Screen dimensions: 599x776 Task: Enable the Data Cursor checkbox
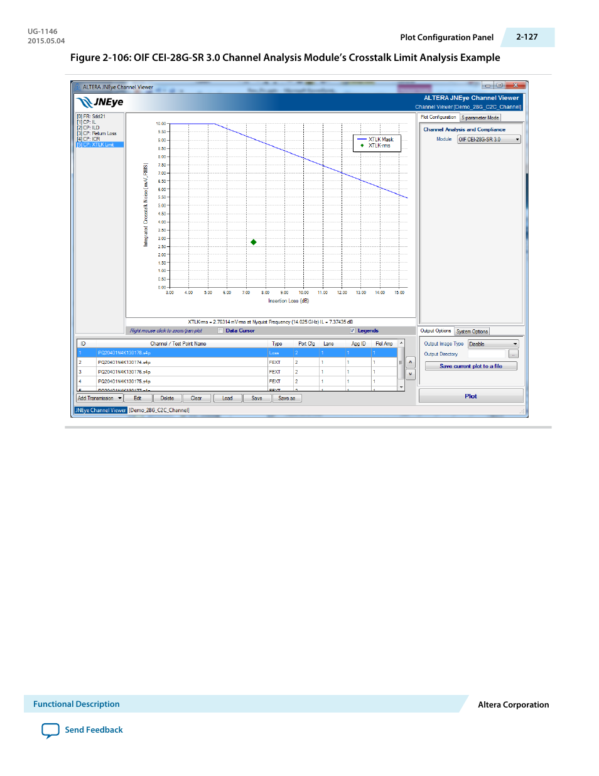[220, 331]
